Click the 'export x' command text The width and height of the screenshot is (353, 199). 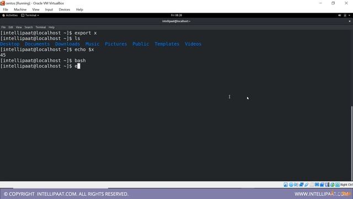click(x=85, y=33)
